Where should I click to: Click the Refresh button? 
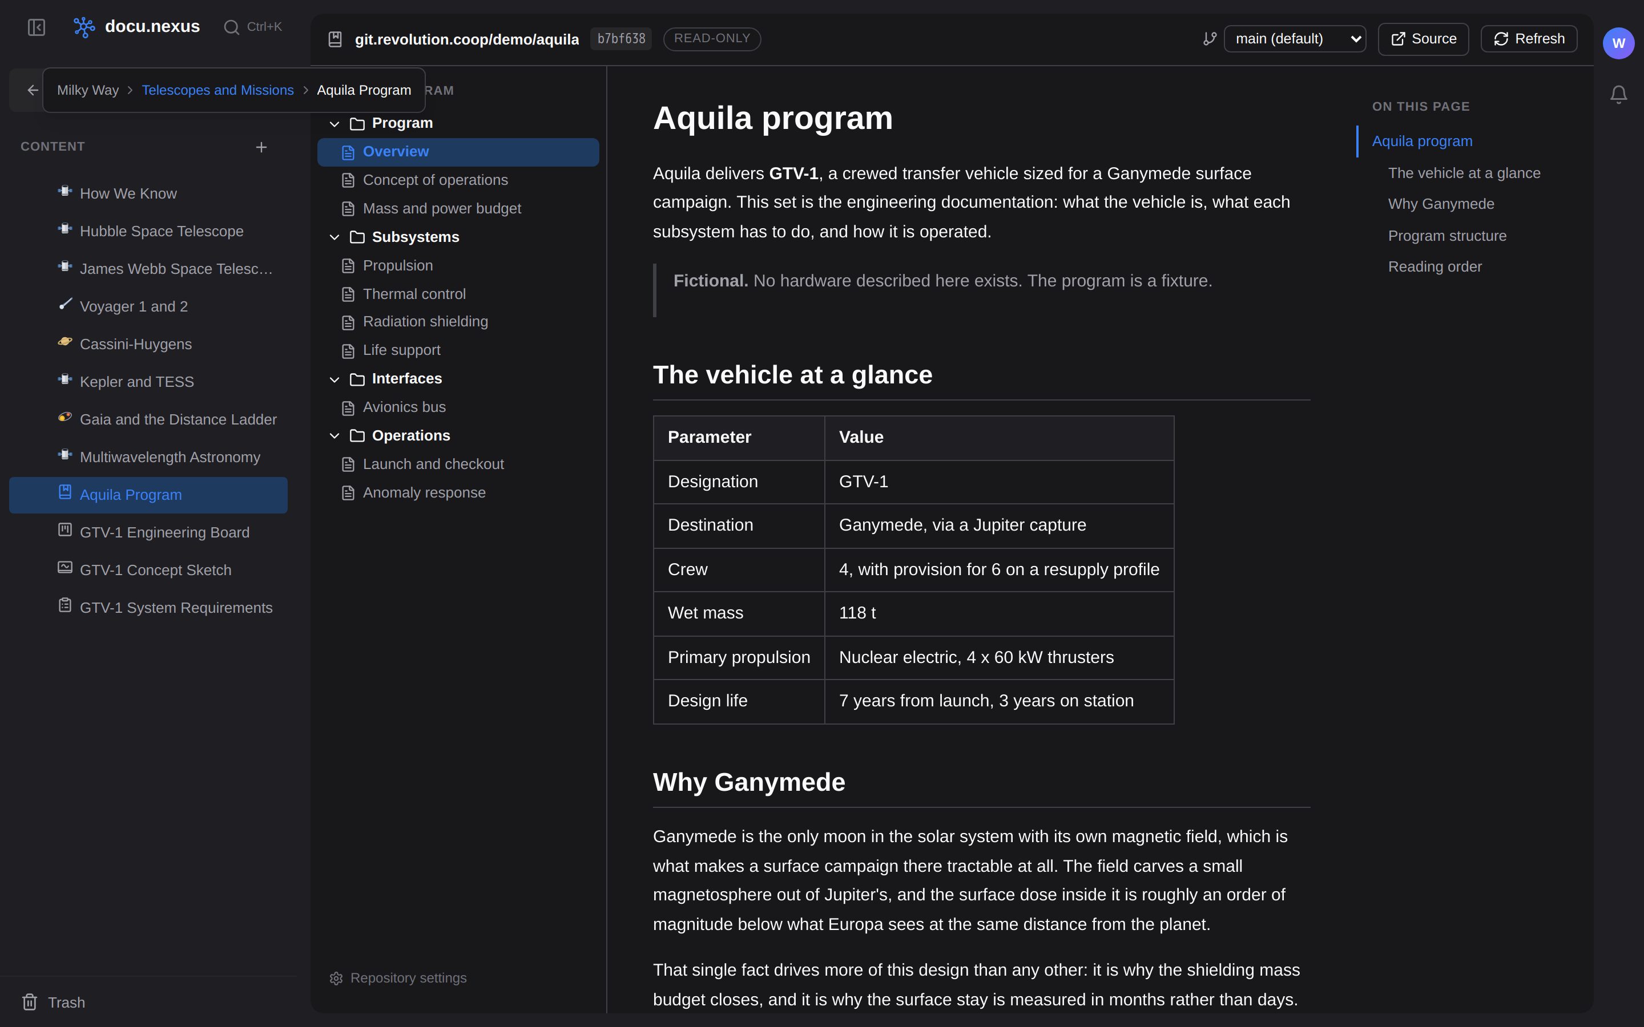[1529, 39]
